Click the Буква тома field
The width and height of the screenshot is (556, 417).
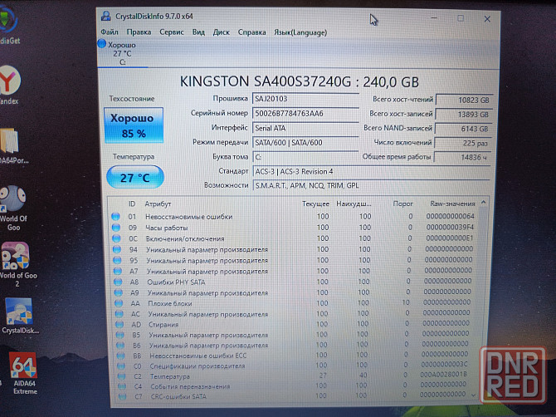pos(305,157)
